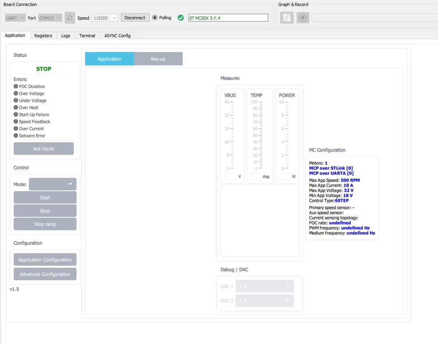Screen dimensions: 438x344
Task: Click the VBUS value box in V
Action: [x=231, y=176]
